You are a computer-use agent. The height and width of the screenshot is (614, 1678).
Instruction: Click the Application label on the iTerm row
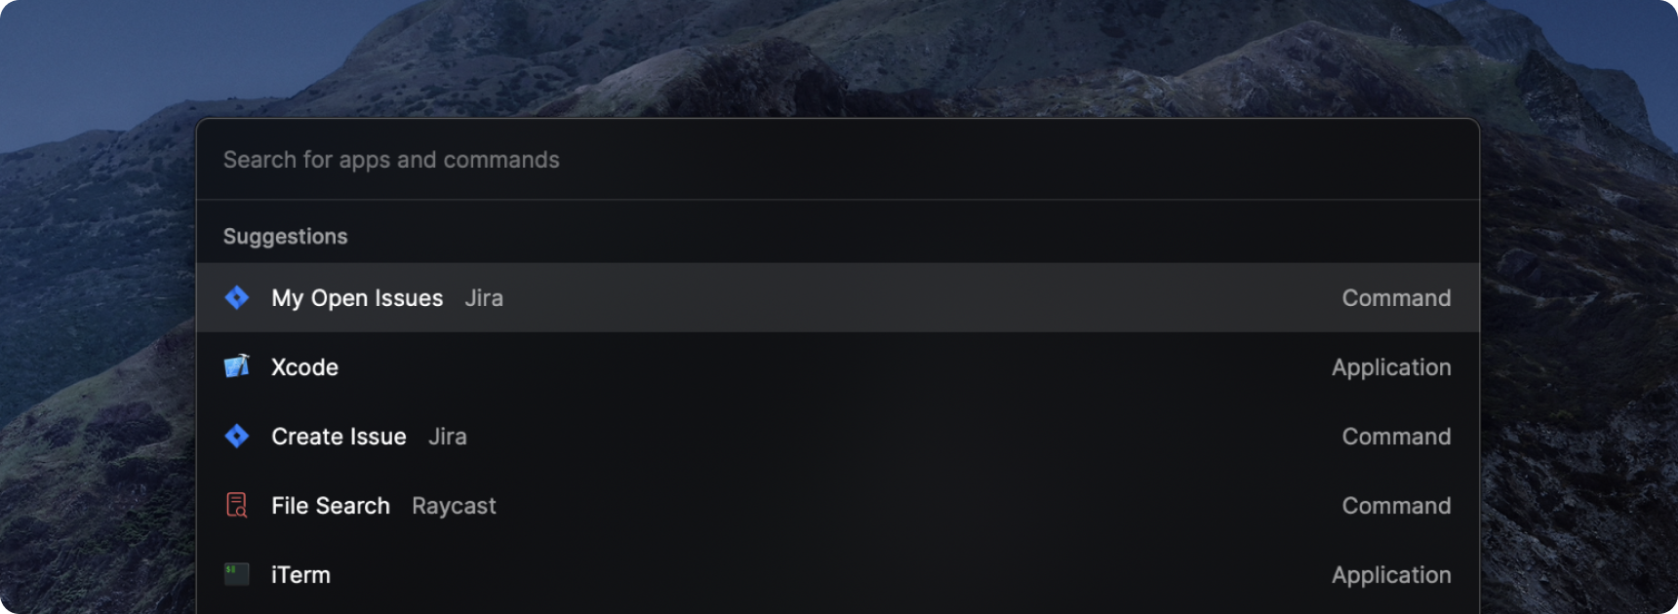click(1391, 575)
